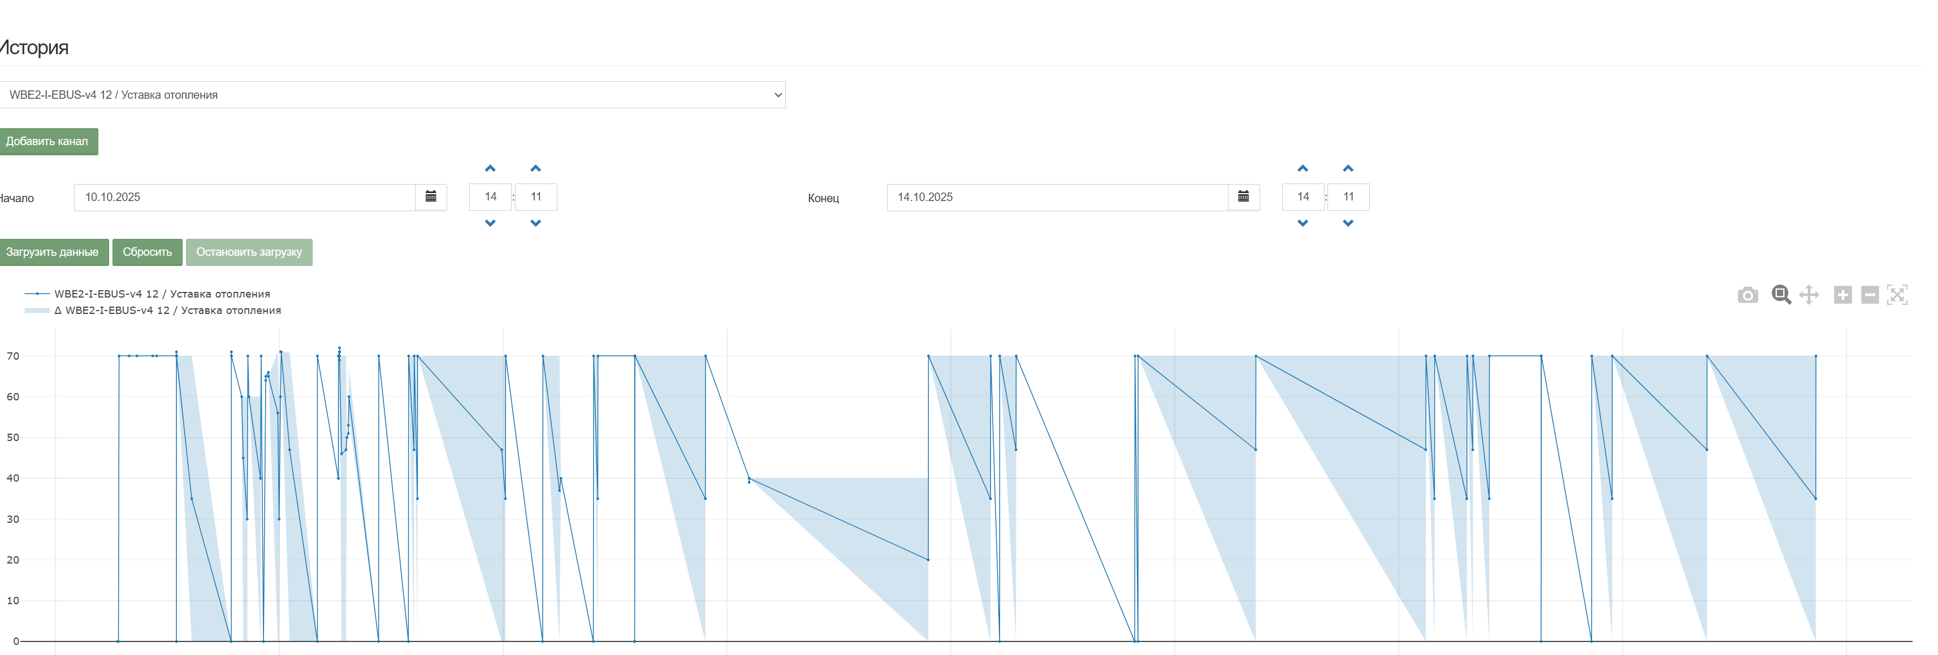Toggle the Уставка отопления line legend entry

point(161,294)
